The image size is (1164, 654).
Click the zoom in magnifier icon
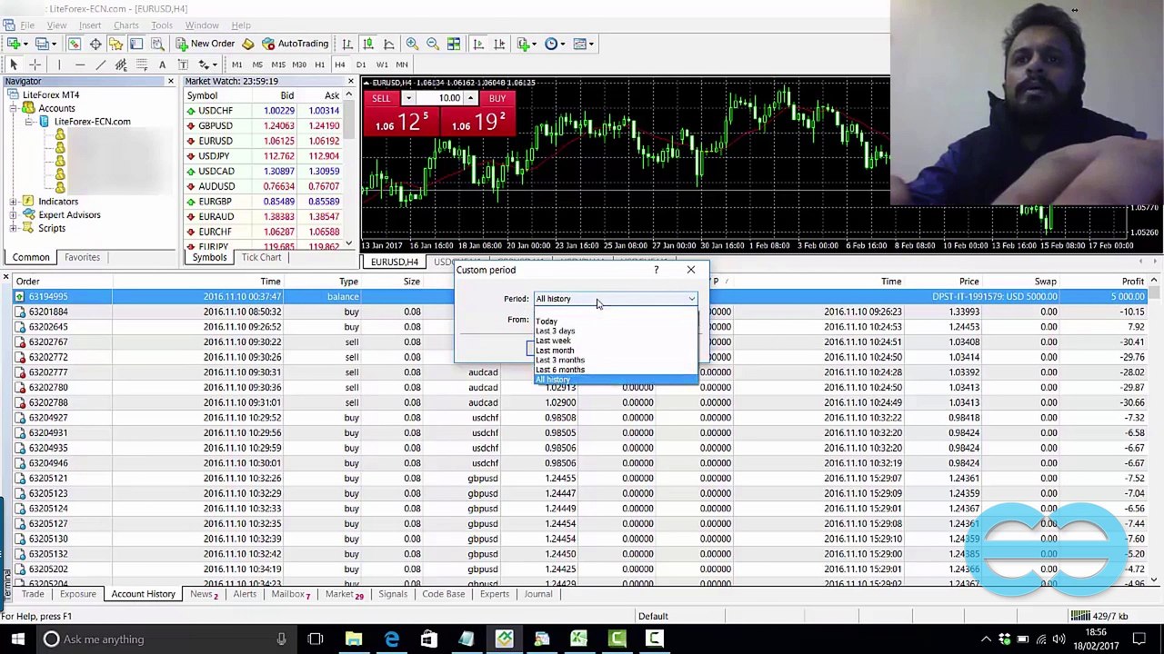point(412,44)
